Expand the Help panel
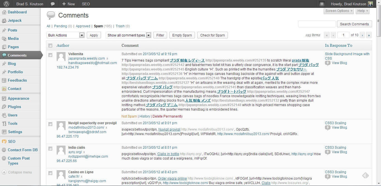The image size is (381, 186). pos(363,11)
